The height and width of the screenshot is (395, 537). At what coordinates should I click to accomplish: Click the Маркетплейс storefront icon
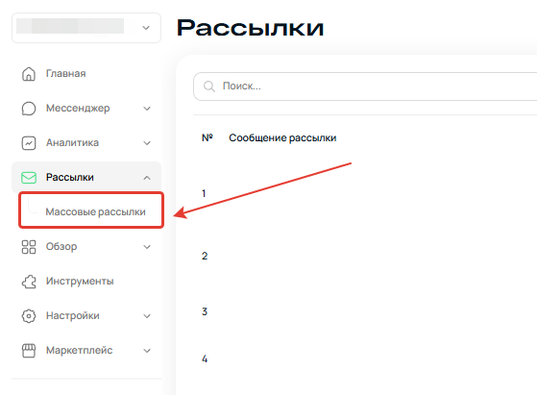click(29, 351)
